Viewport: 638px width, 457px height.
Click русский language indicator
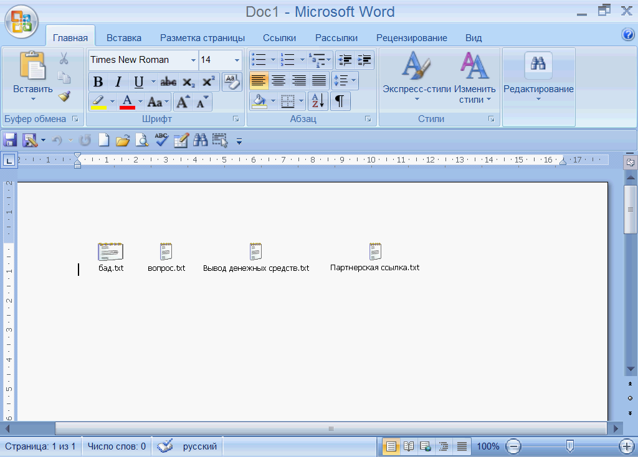tap(200, 446)
